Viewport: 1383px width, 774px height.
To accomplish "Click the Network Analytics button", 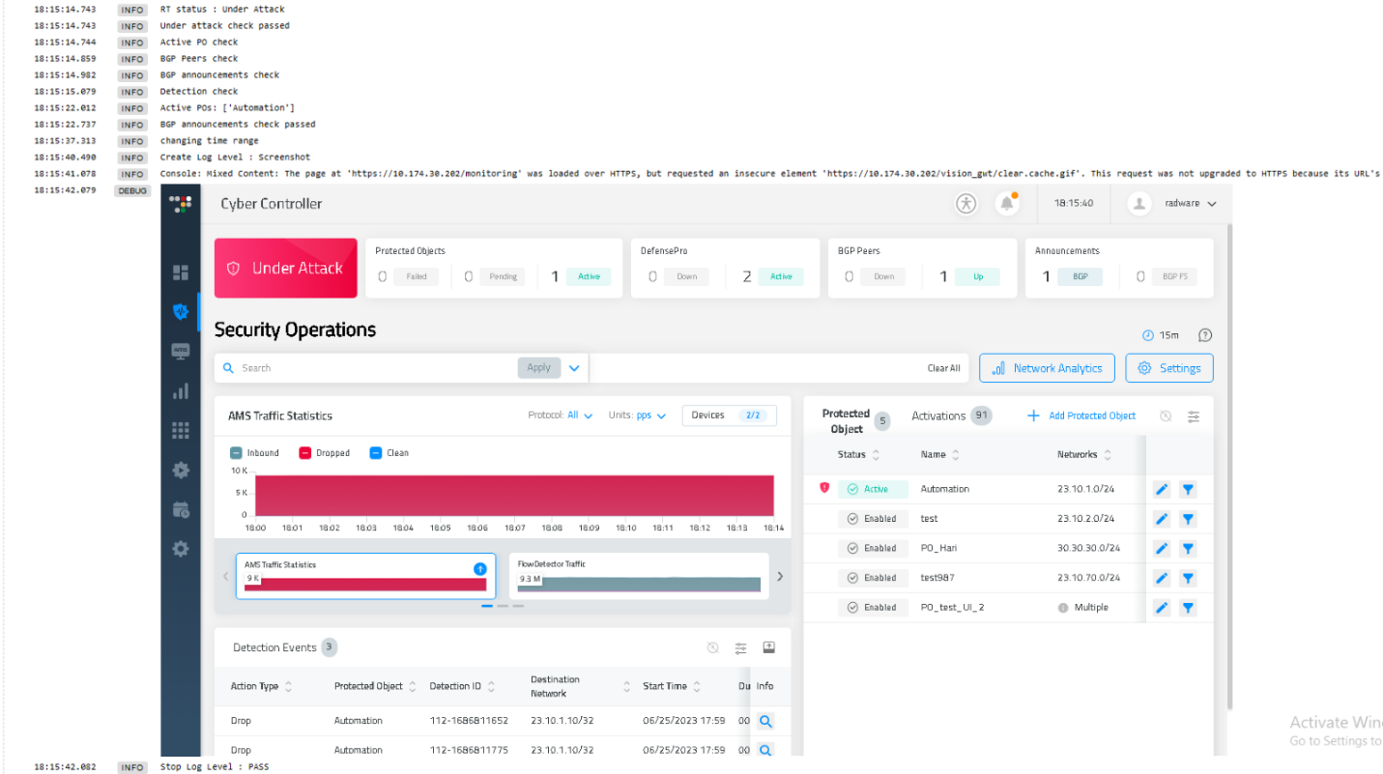I will [x=1047, y=368].
